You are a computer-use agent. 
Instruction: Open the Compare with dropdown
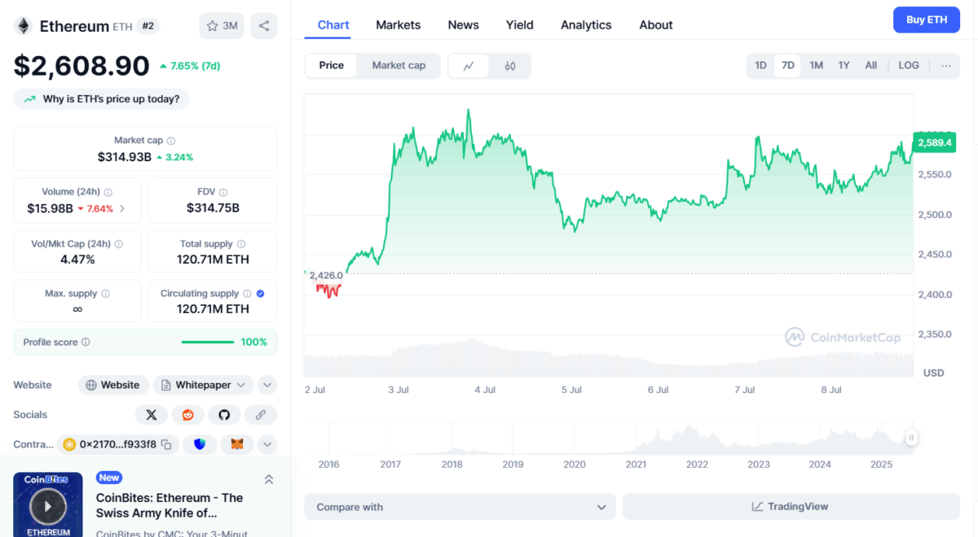click(460, 507)
